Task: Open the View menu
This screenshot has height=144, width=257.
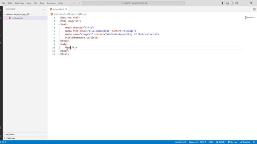Action: (29, 3)
